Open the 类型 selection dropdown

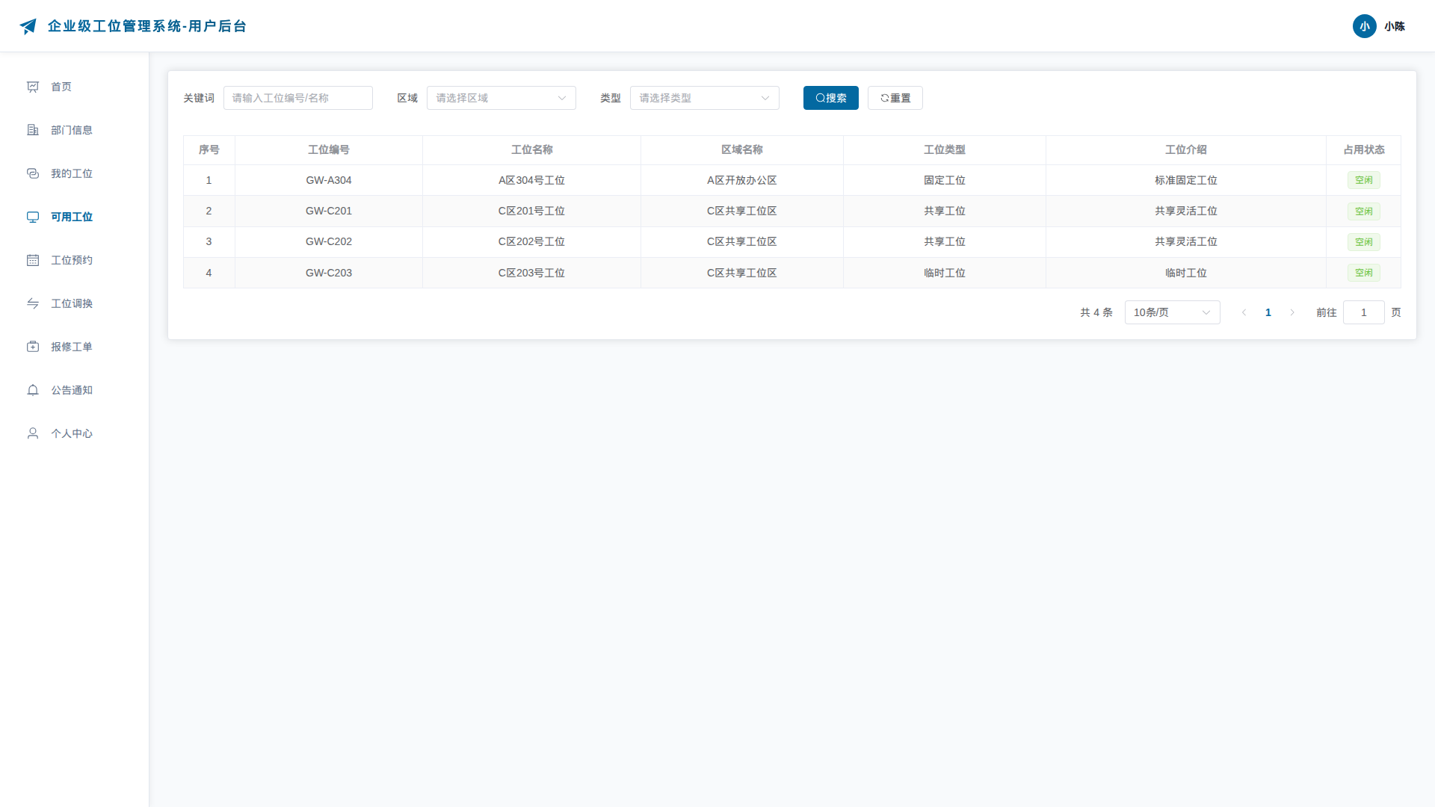(705, 98)
